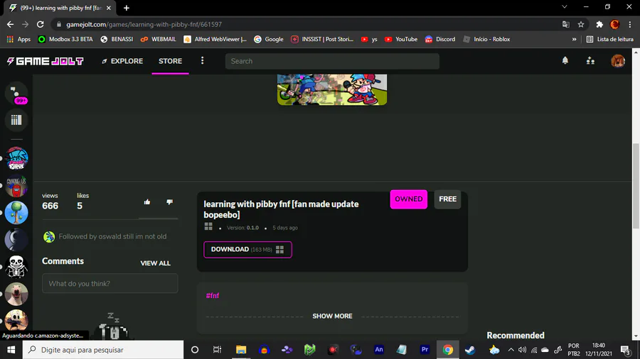Click the Windows taskbar search box

(x=103, y=350)
